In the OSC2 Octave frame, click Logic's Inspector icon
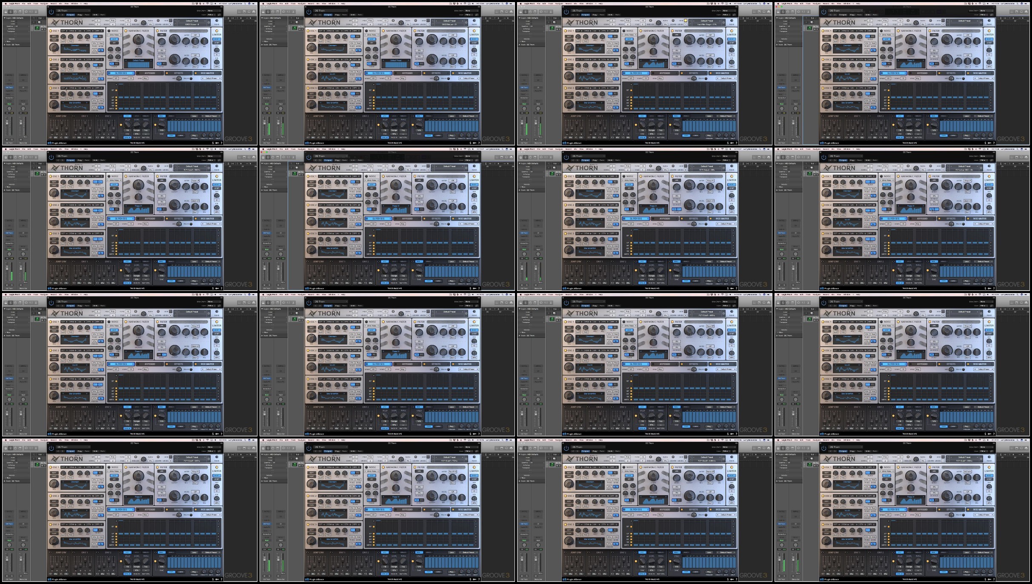 coord(11,12)
